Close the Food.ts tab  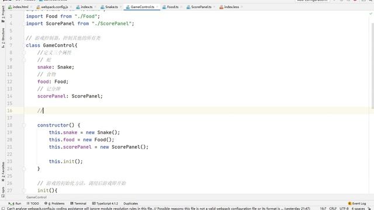point(181,7)
